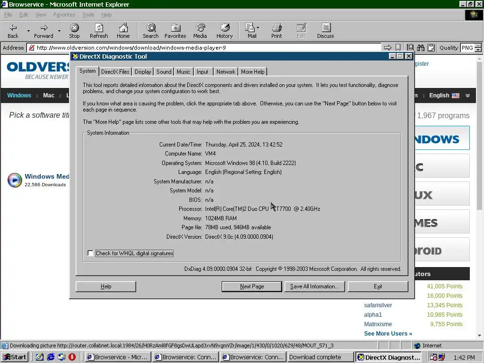Screen dimensions: 484x363
Task: Open the Favorites menu
Action: (x=64, y=15)
